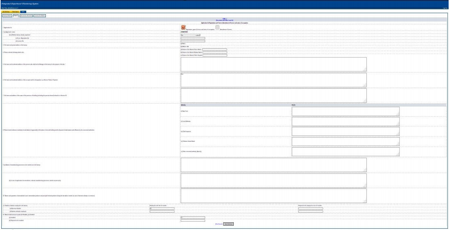
Task: Click workers ordinarily employed field under next 12 months
Action: pyautogui.click(x=311, y=212)
